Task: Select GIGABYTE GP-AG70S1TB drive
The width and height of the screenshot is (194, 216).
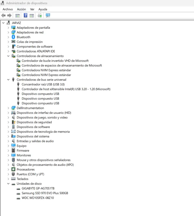Action: pyautogui.click(x=38, y=188)
